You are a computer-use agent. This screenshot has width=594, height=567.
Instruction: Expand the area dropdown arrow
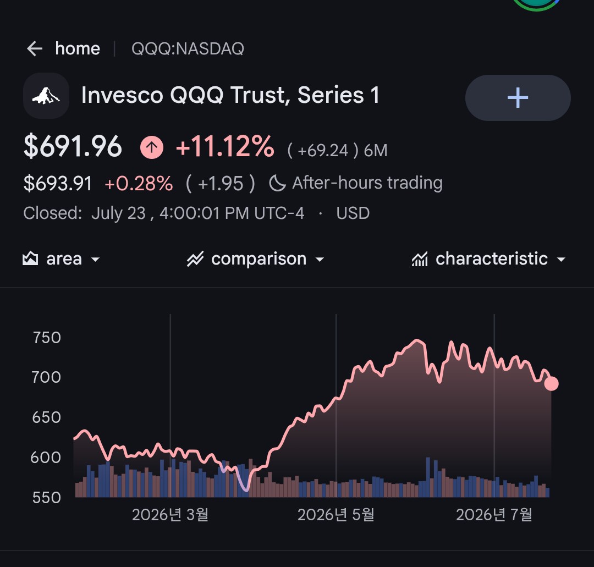pos(96,260)
